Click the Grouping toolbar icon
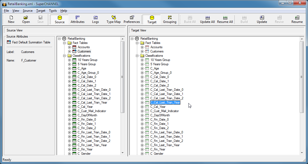This screenshot has height=164, width=308. [x=169, y=19]
